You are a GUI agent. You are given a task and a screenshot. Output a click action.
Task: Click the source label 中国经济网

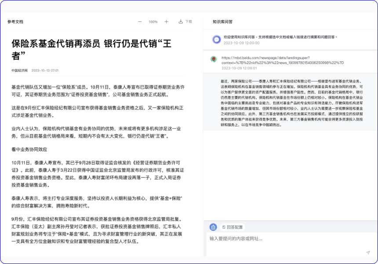(x=19, y=71)
